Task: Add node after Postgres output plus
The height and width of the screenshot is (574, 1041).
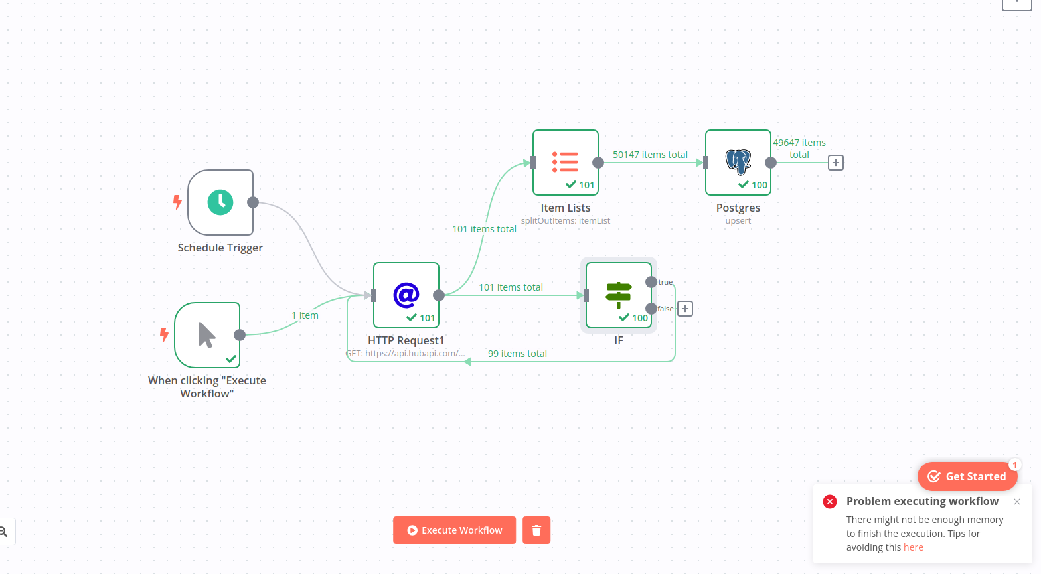Action: pyautogui.click(x=836, y=163)
